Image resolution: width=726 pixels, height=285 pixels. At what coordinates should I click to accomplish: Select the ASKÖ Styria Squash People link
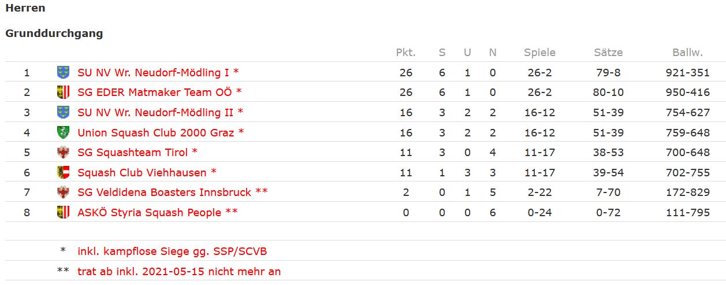tap(150, 212)
